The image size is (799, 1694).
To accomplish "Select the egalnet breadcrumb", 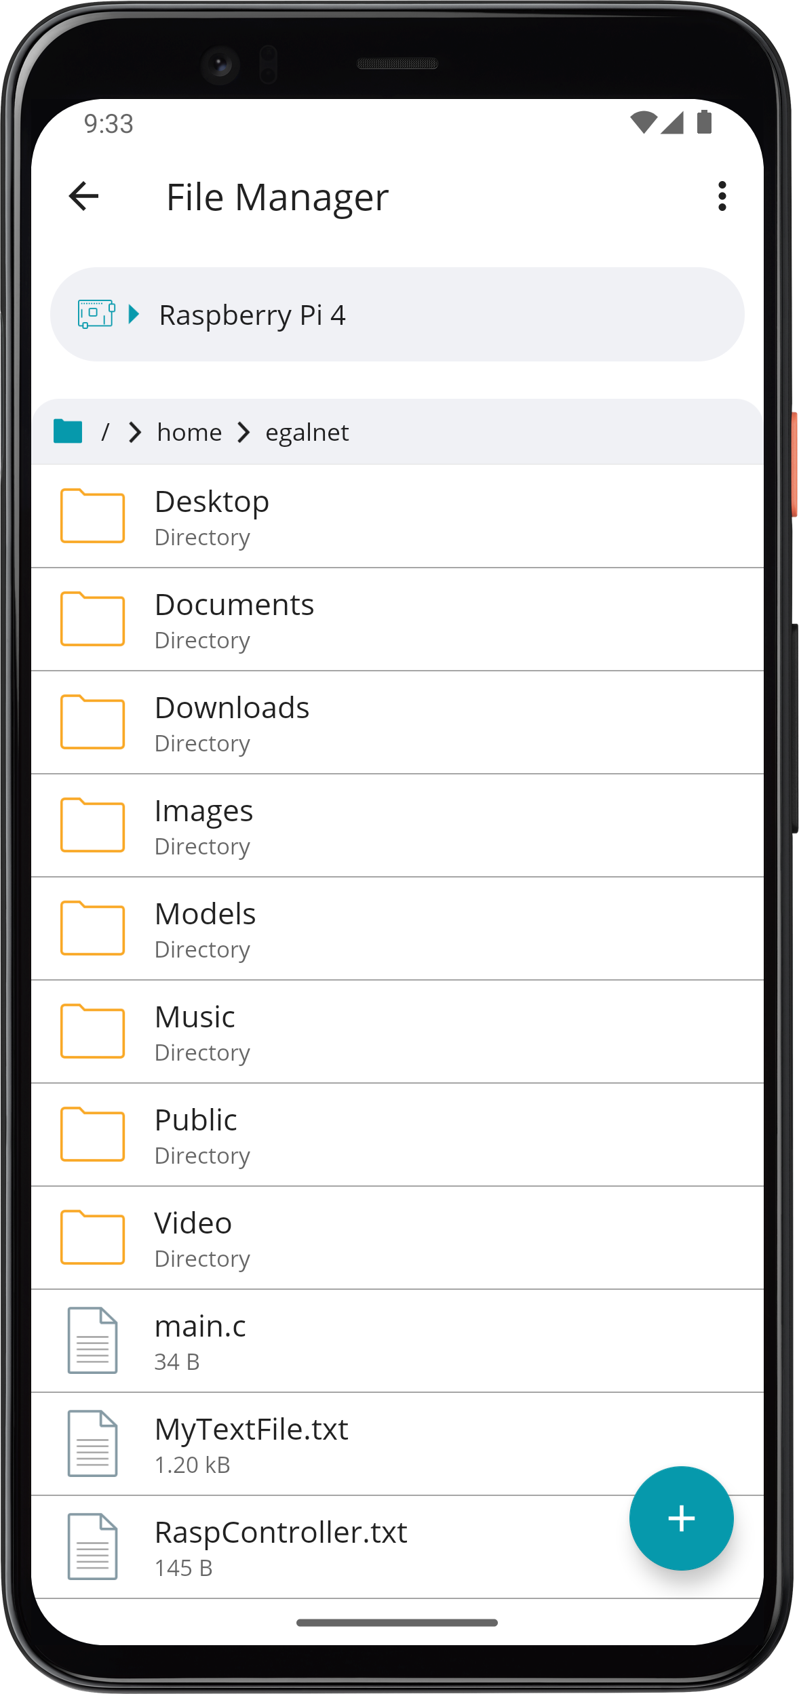I will (307, 433).
